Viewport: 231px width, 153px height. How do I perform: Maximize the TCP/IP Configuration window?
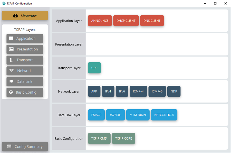pyautogui.click(x=215, y=3)
